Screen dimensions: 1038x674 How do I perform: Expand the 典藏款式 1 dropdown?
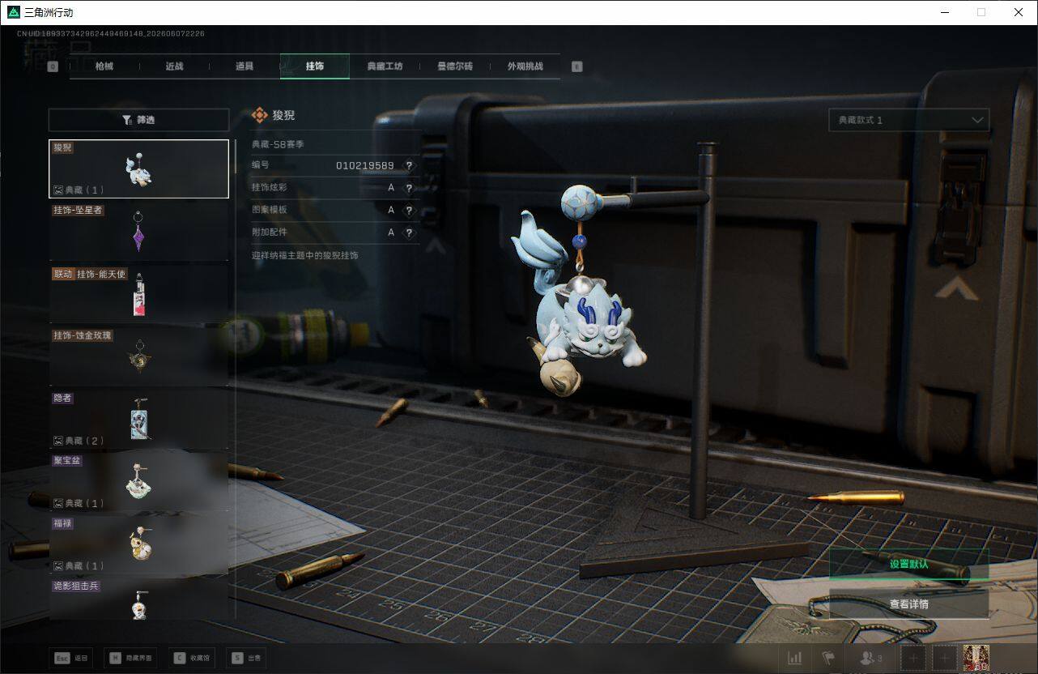tap(908, 120)
